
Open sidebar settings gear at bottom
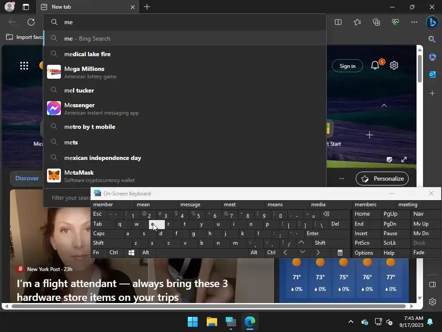(x=433, y=301)
